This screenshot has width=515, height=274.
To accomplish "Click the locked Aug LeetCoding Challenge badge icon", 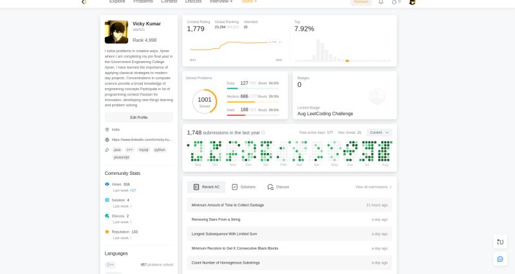I will tap(377, 96).
